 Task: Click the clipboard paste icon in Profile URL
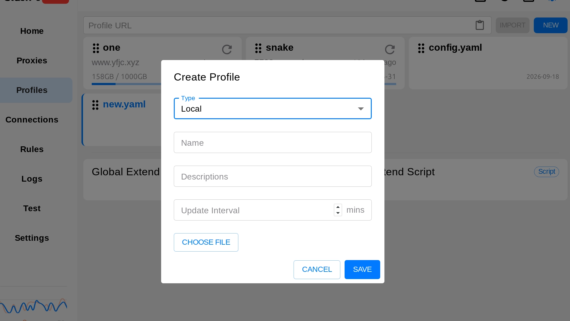click(x=479, y=25)
